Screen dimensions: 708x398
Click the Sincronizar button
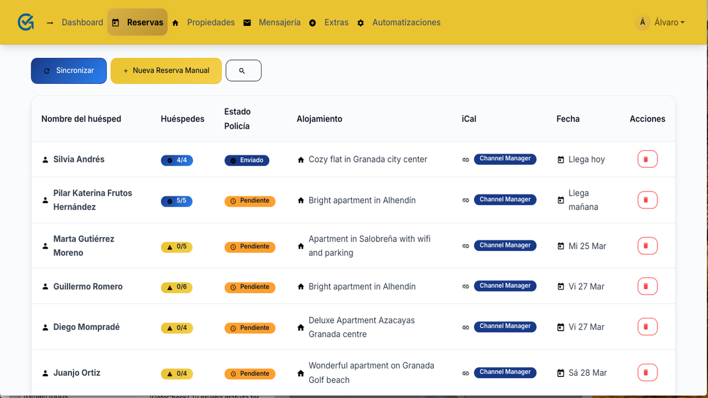click(69, 70)
